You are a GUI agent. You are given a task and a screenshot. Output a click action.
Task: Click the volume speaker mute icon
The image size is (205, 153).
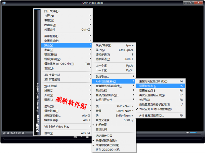pos(187,133)
